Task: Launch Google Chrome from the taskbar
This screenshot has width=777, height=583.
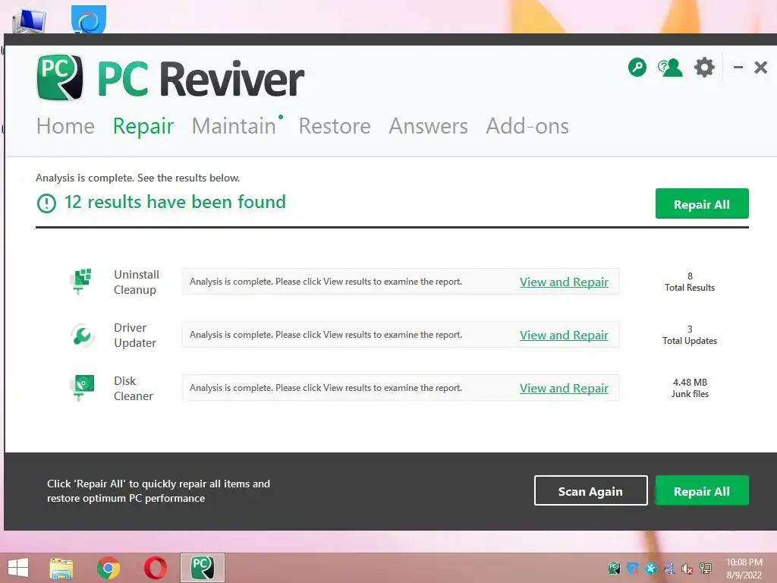Action: [108, 568]
